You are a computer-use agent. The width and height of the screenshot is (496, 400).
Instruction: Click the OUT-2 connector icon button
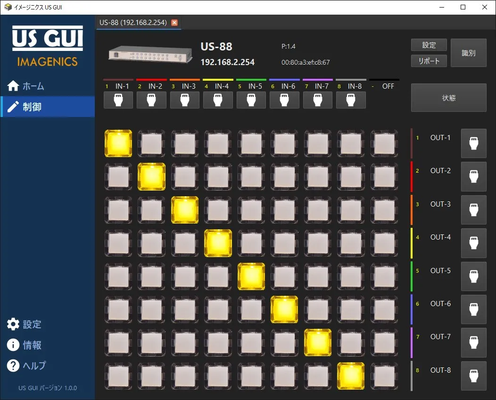[x=473, y=176]
